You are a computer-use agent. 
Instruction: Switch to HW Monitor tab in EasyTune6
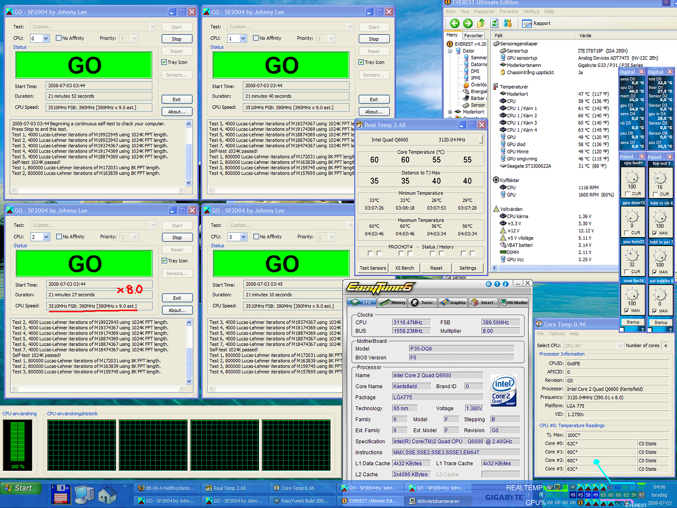coord(514,302)
